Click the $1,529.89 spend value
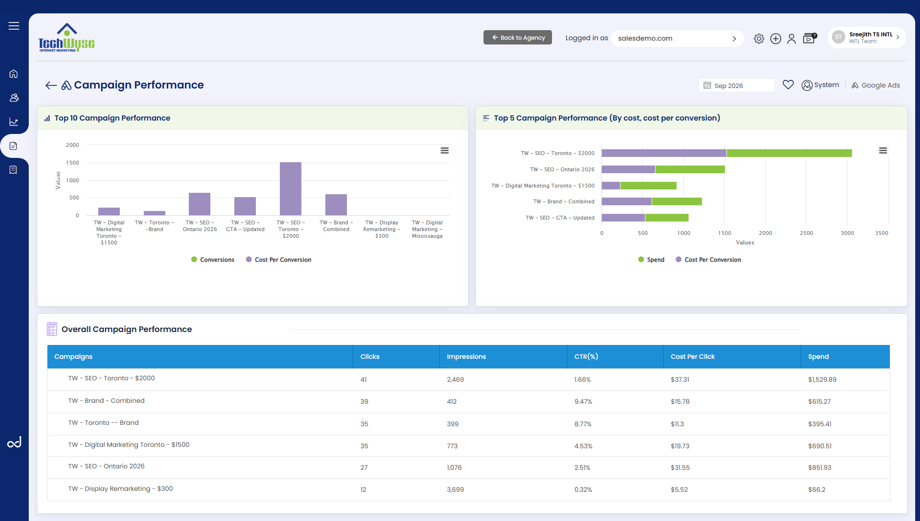The width and height of the screenshot is (920, 521). tap(822, 379)
